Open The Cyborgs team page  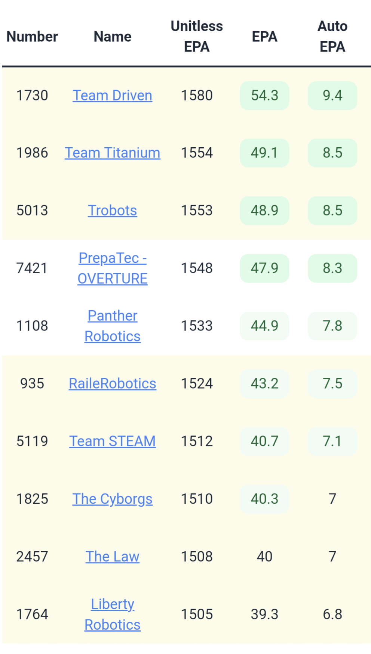tap(112, 499)
